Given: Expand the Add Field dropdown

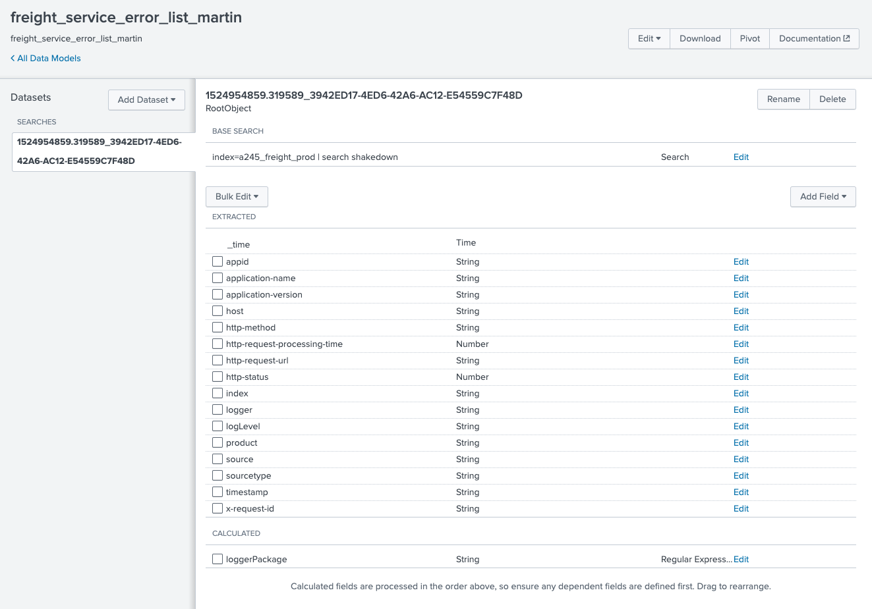Looking at the screenshot, I should pyautogui.click(x=823, y=197).
